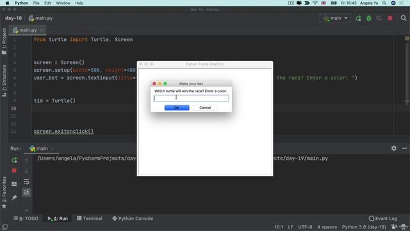Stop process with red square in Run panel
Screen dimensions: 410x231
14,171
